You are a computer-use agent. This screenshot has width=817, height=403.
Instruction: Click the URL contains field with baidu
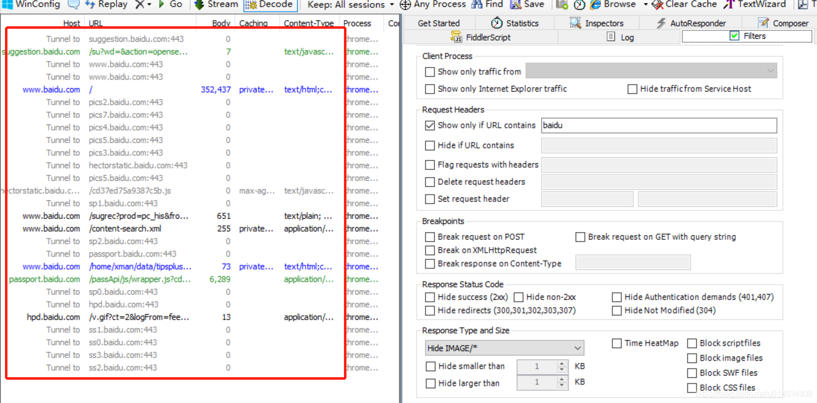(659, 125)
